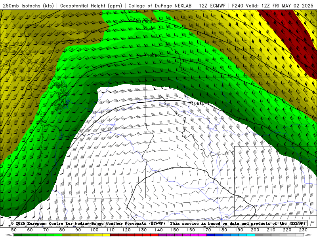Click the 'F240 Valid: 12Z FRI MAY 02 2025' text
The height and width of the screenshot is (237, 317).
273,6
